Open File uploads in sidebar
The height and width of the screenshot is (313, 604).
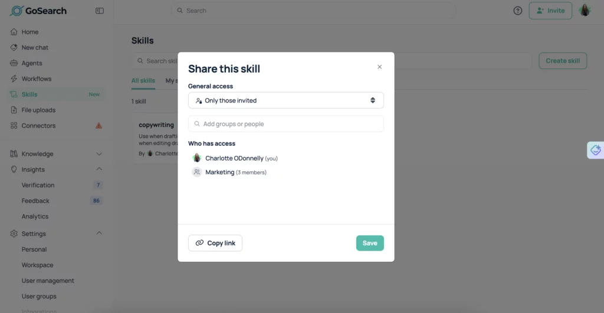[38, 110]
